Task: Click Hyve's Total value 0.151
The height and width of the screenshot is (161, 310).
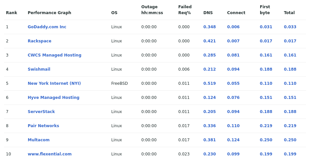Action: pyautogui.click(x=290, y=98)
